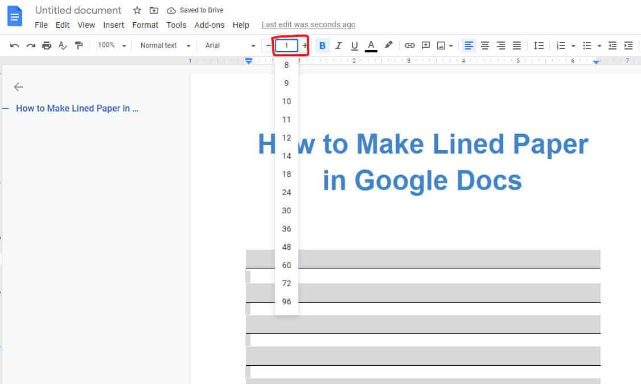
Task: Open the zoom 100% dropdown
Action: 112,46
